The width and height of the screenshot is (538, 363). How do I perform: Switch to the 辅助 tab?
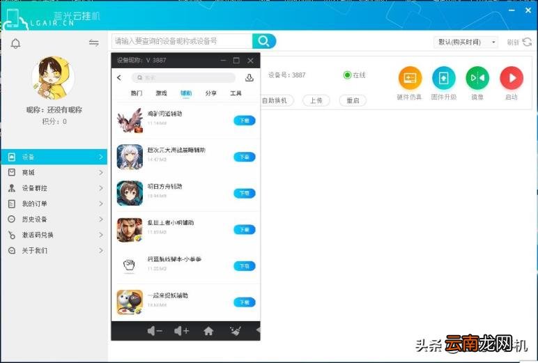point(186,93)
